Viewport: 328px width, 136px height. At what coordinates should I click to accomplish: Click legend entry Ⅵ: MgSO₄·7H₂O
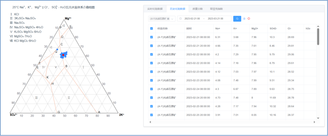point(21,36)
